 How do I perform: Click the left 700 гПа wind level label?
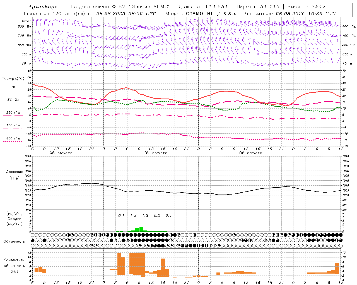pos(25,36)
